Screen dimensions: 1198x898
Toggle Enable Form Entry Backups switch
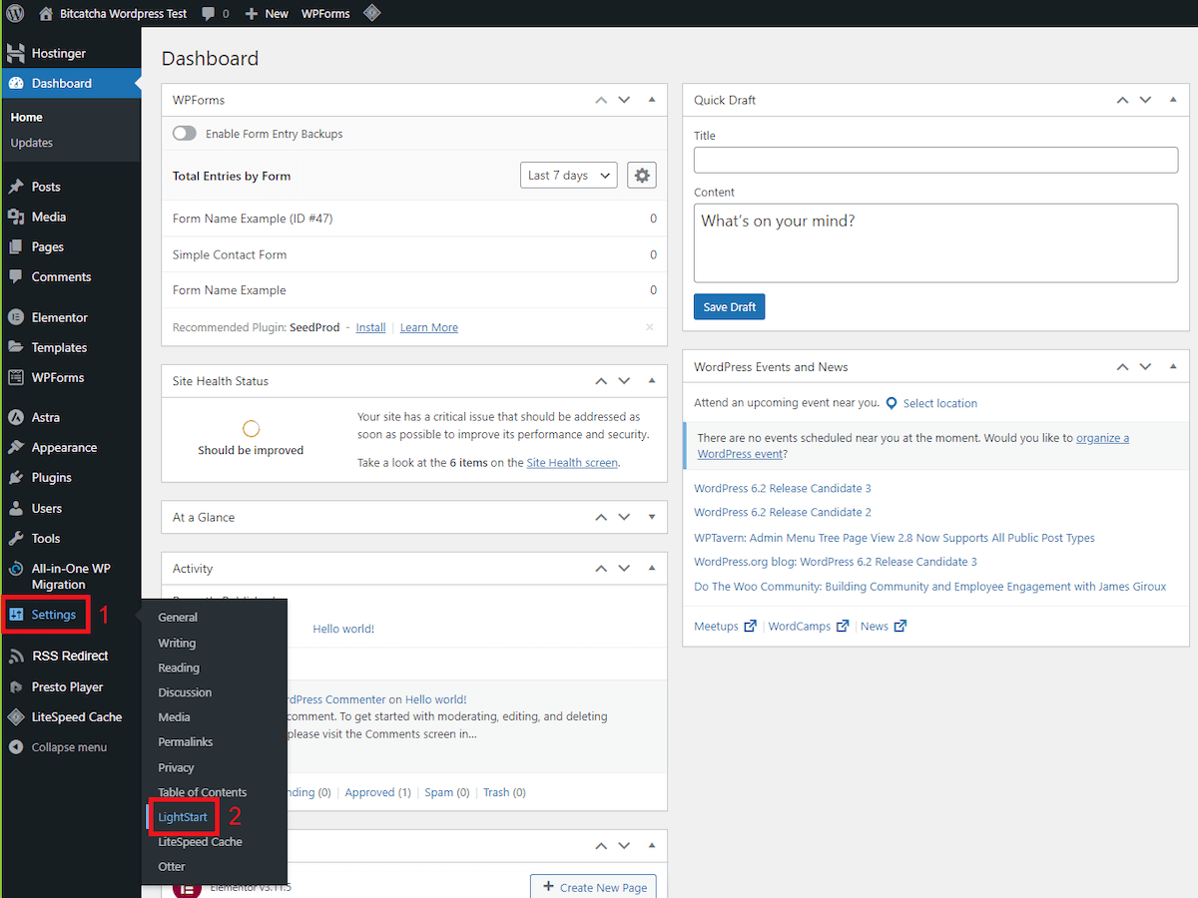pyautogui.click(x=185, y=134)
